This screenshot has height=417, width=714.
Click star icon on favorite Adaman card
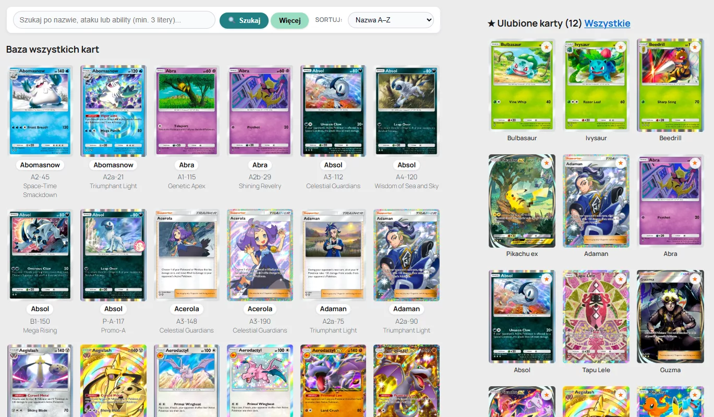621,163
